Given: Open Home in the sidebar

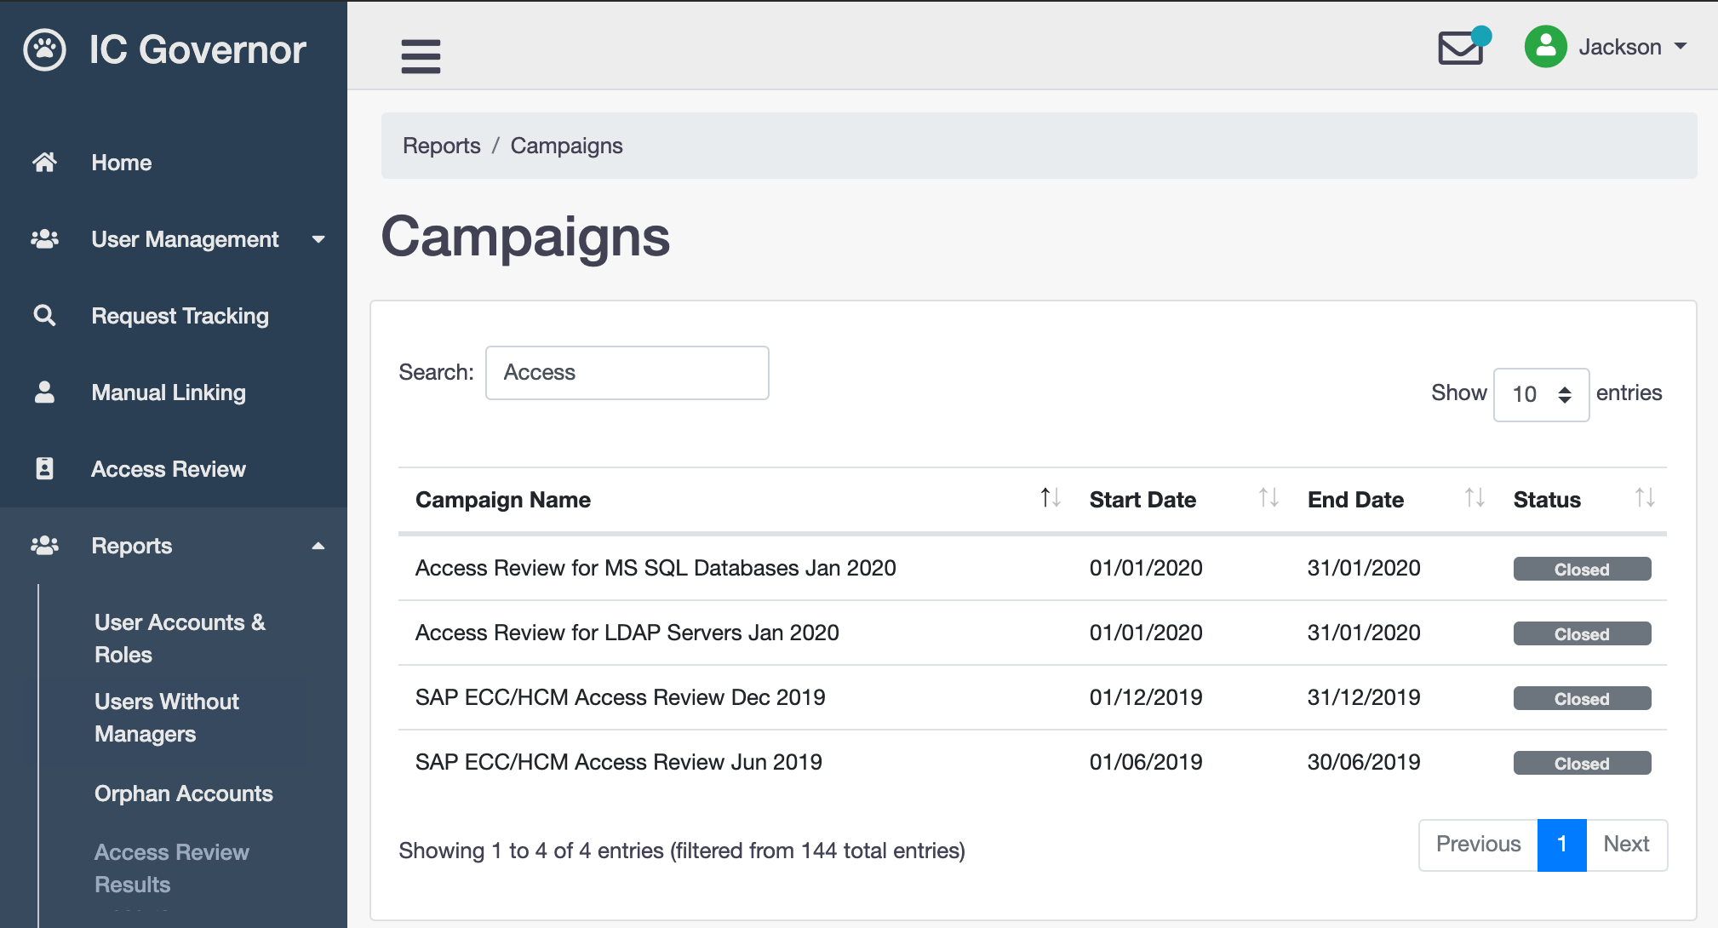Looking at the screenshot, I should (x=122, y=163).
